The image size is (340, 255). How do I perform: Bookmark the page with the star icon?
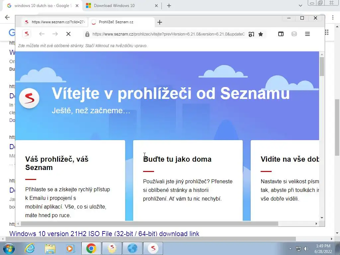click(x=261, y=34)
